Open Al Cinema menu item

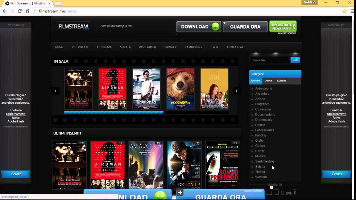tap(104, 47)
